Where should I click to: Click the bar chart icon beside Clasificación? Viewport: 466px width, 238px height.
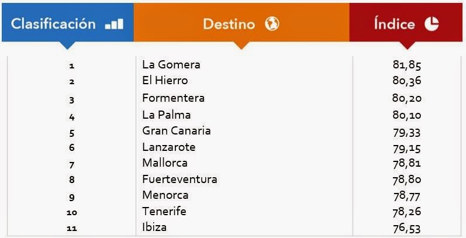114,24
